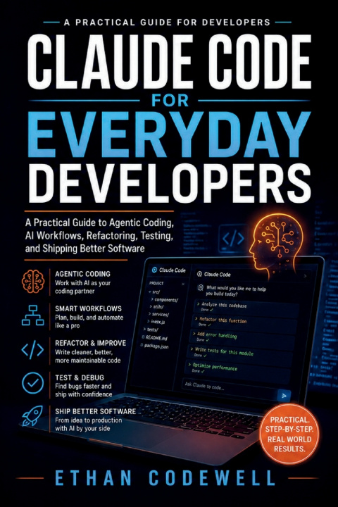Click the 'CLAUDE CODE' title text
Image resolution: width=338 pixels, height=507 pixels.
pos(169,63)
